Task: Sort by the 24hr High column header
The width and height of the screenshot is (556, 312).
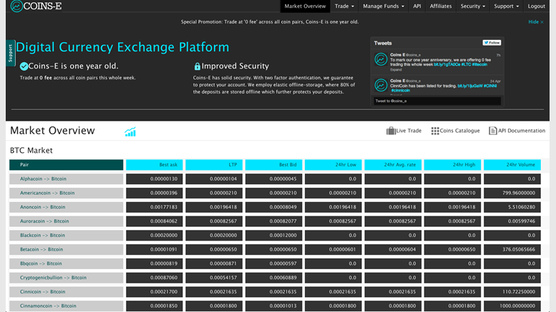Action: click(452, 165)
